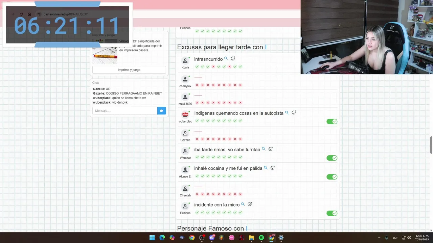Click Cheetah's player avatar
The image size is (433, 243).
point(185,189)
